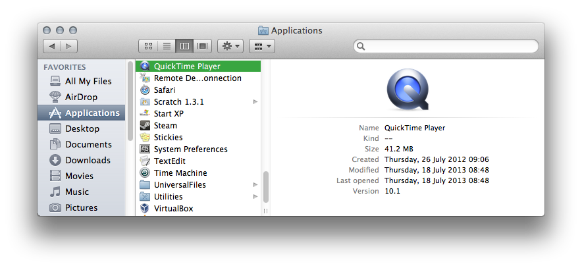Click the Scratch 1.3.1 folder icon
582x268 pixels.
click(145, 102)
